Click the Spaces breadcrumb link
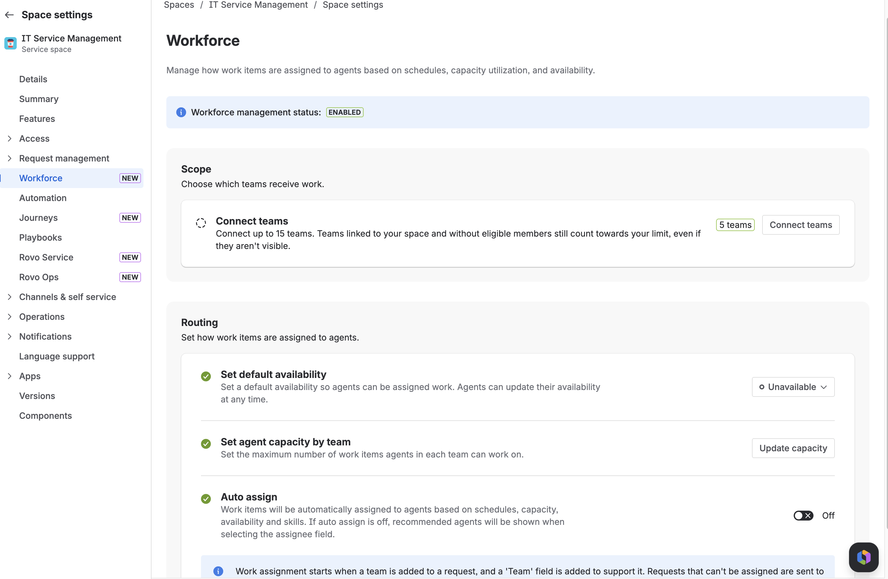 point(179,5)
